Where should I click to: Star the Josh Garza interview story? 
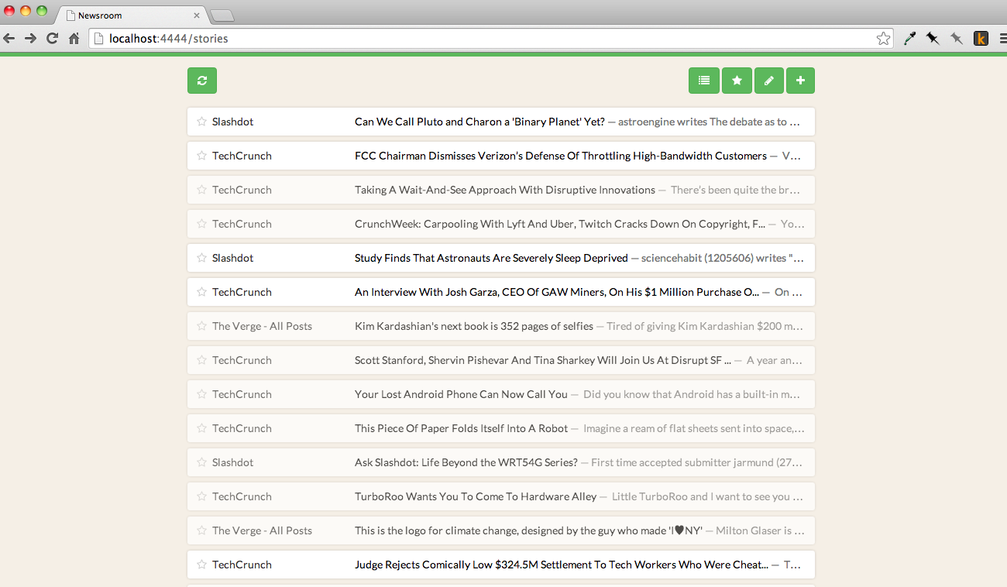tap(201, 292)
